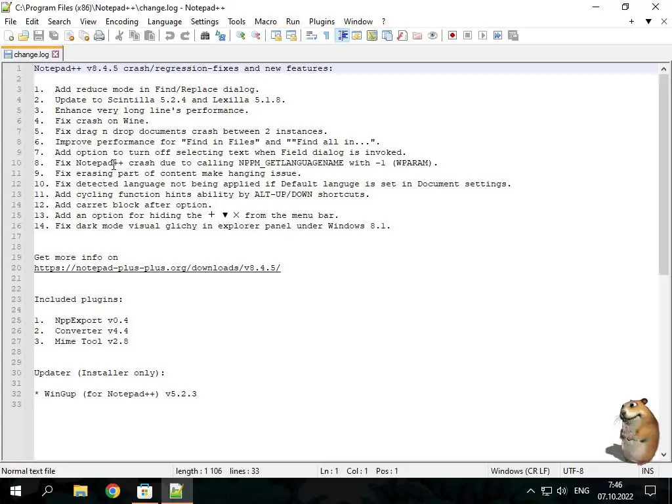Click the Cut scissors icon
The height and width of the screenshot is (504, 672).
pyautogui.click(x=119, y=35)
